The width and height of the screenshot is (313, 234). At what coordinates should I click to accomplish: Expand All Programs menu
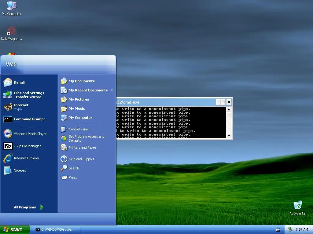[x=29, y=207]
